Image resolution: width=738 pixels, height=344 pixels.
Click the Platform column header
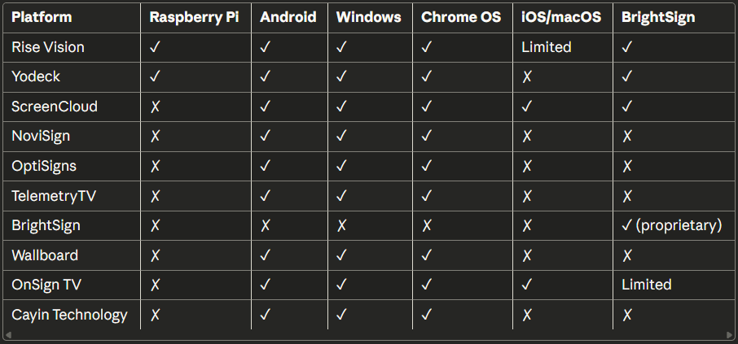pyautogui.click(x=42, y=17)
